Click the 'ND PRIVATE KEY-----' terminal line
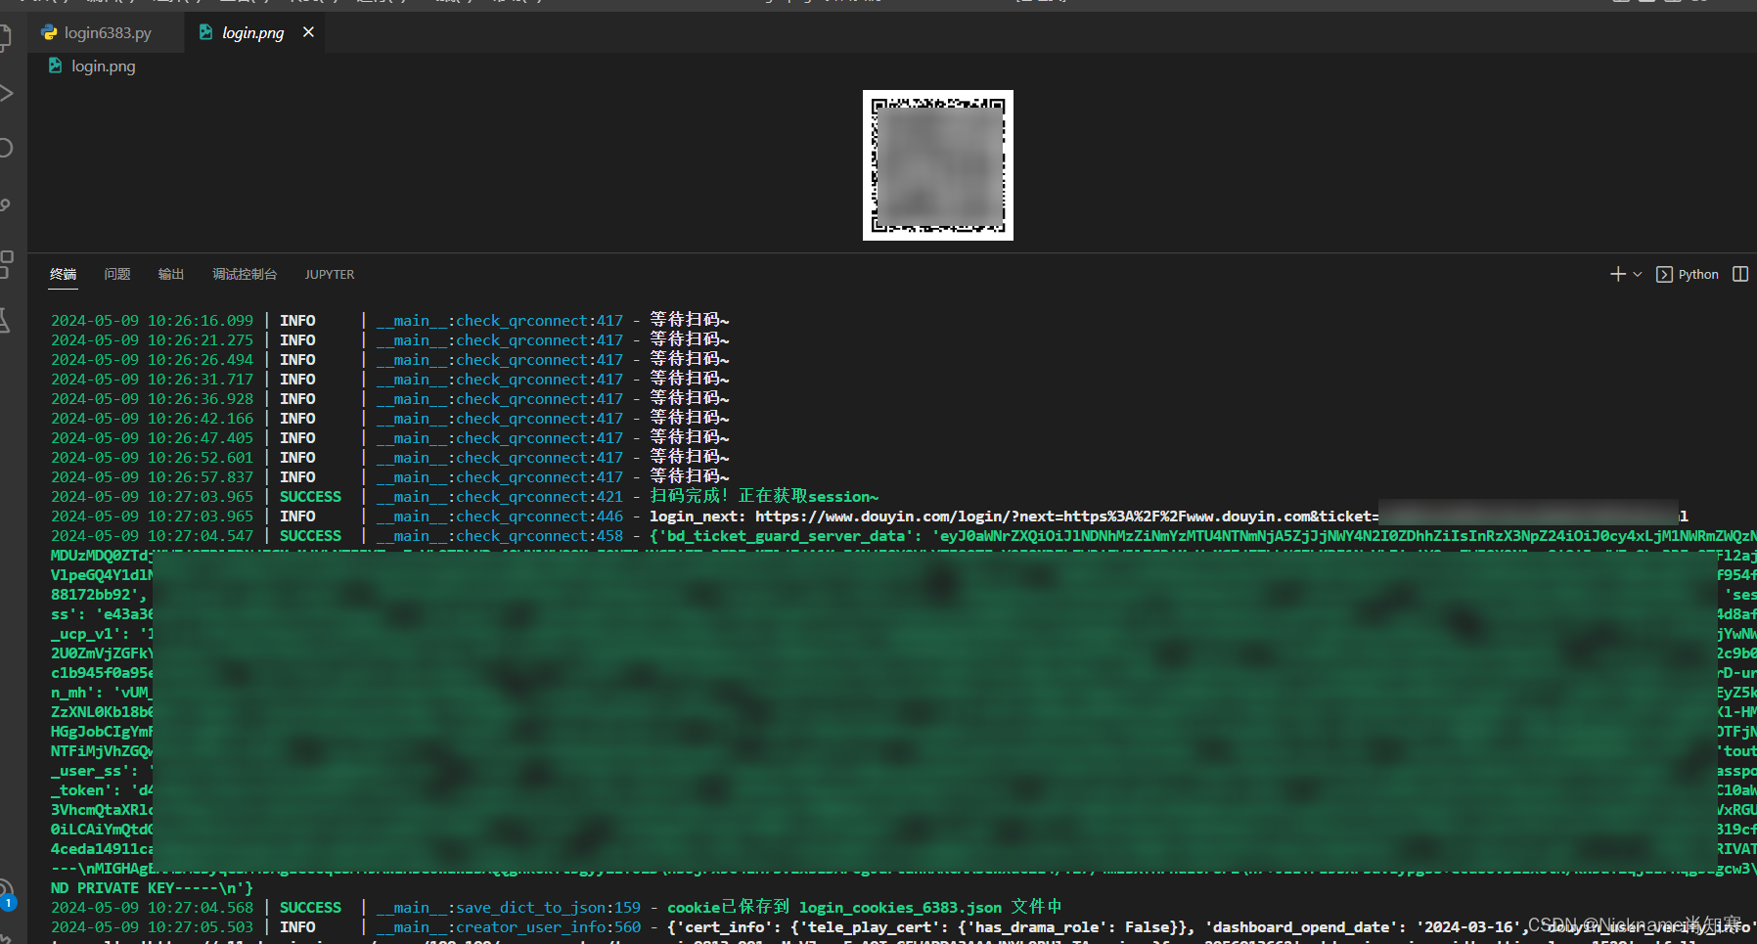The width and height of the screenshot is (1757, 944). [152, 888]
